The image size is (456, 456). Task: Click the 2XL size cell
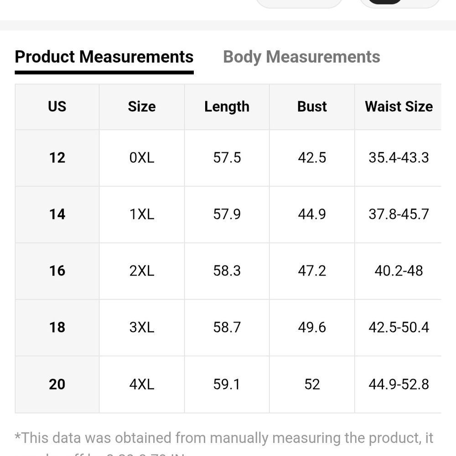142,271
